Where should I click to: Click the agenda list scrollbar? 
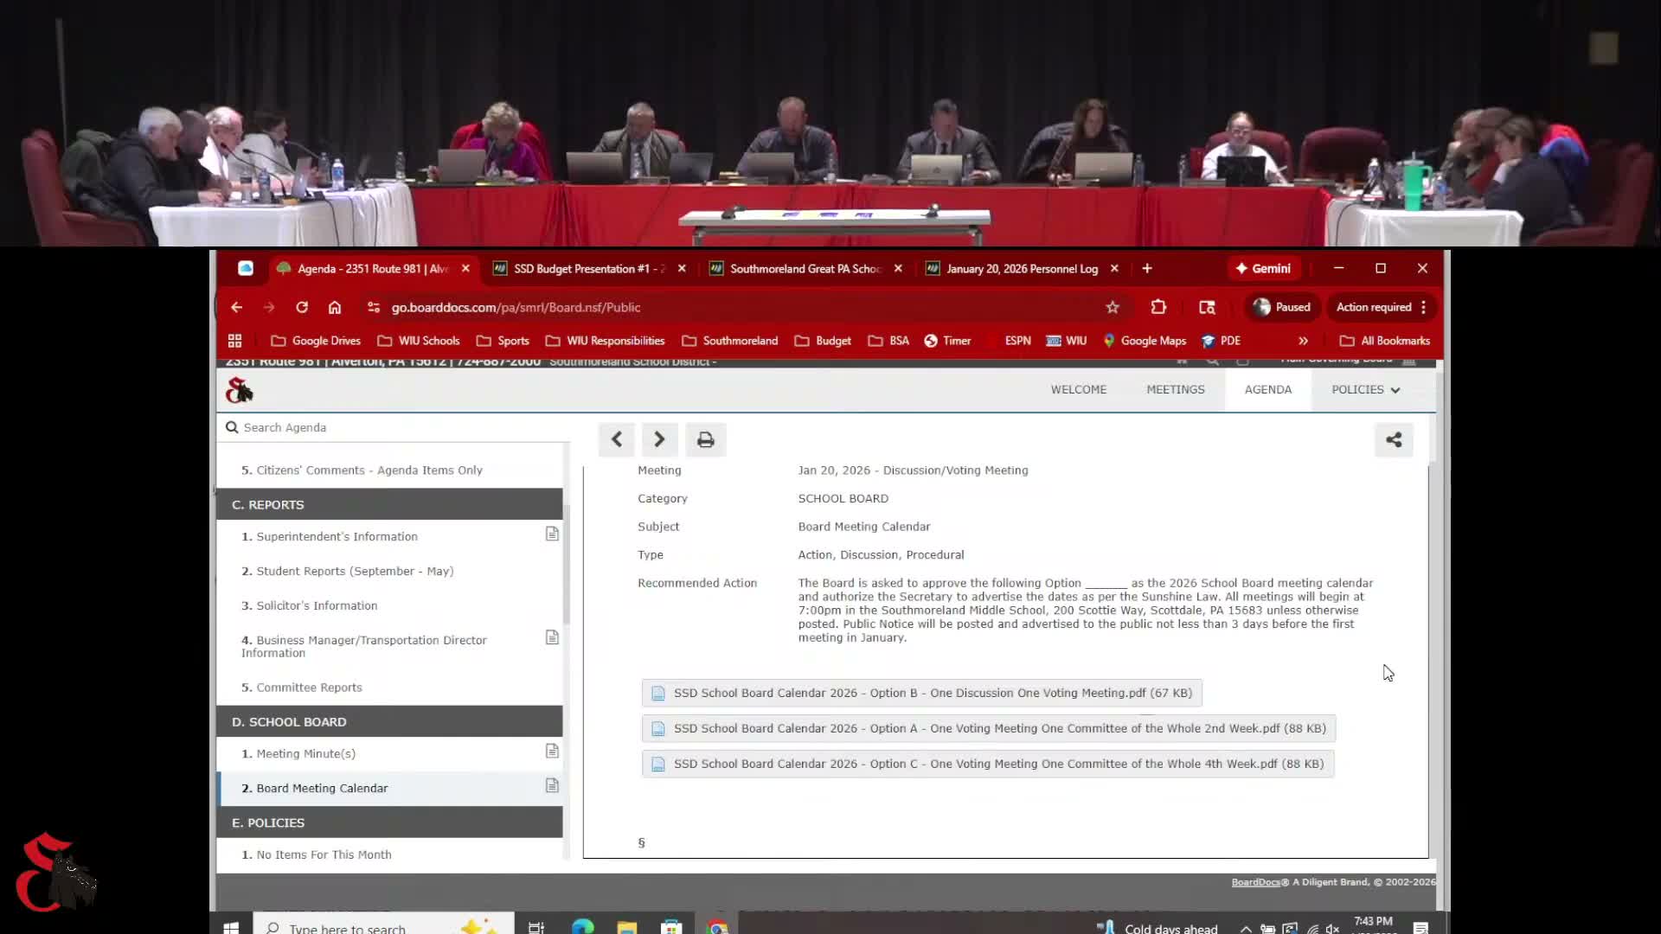coord(567,562)
